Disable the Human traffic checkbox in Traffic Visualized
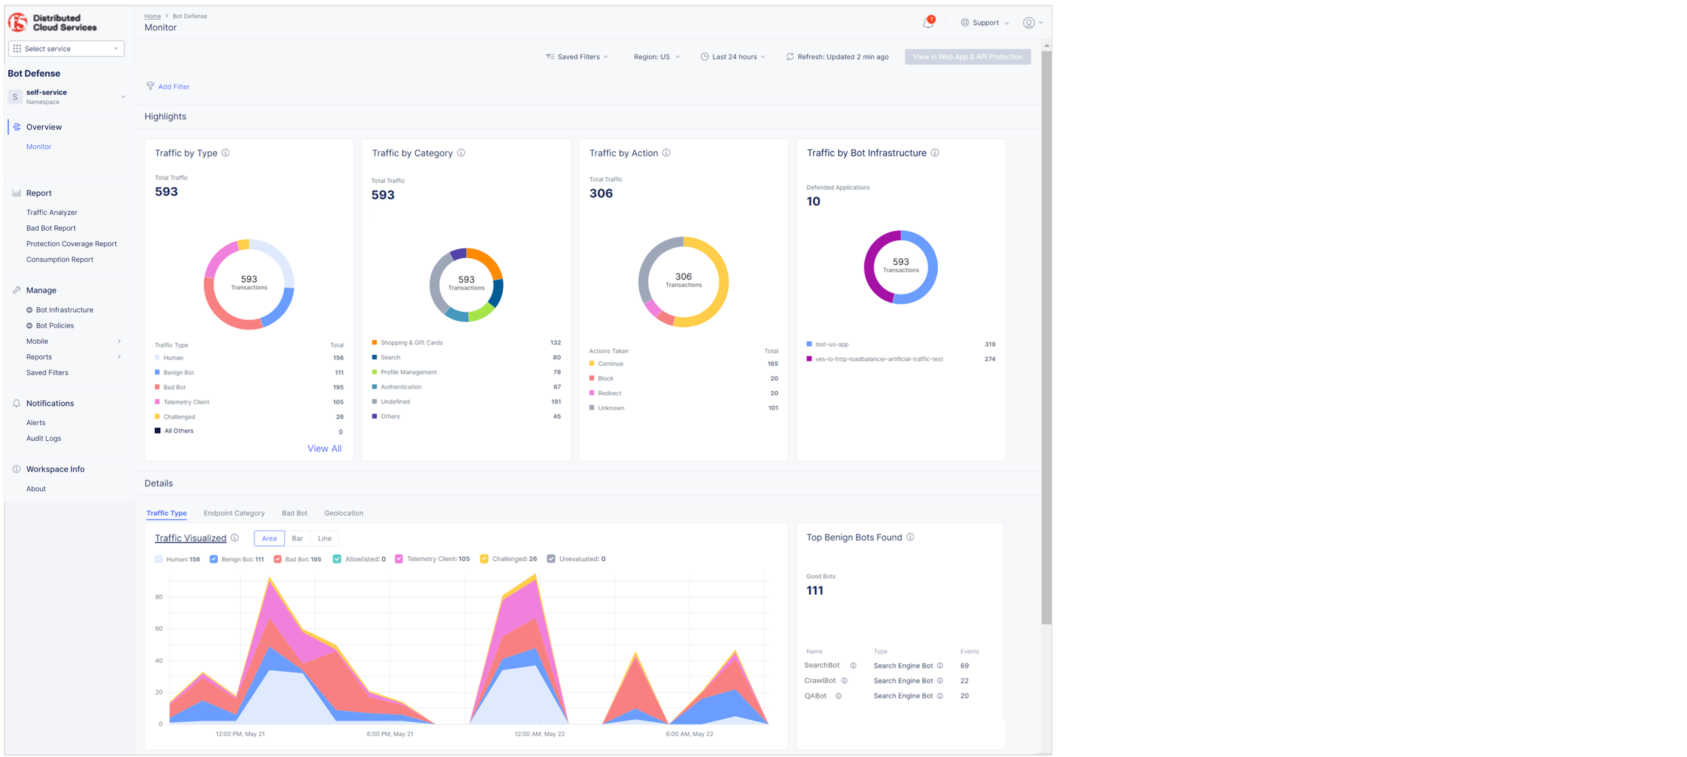 click(x=157, y=559)
